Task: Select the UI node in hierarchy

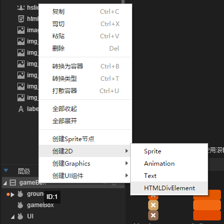Action: click(30, 216)
